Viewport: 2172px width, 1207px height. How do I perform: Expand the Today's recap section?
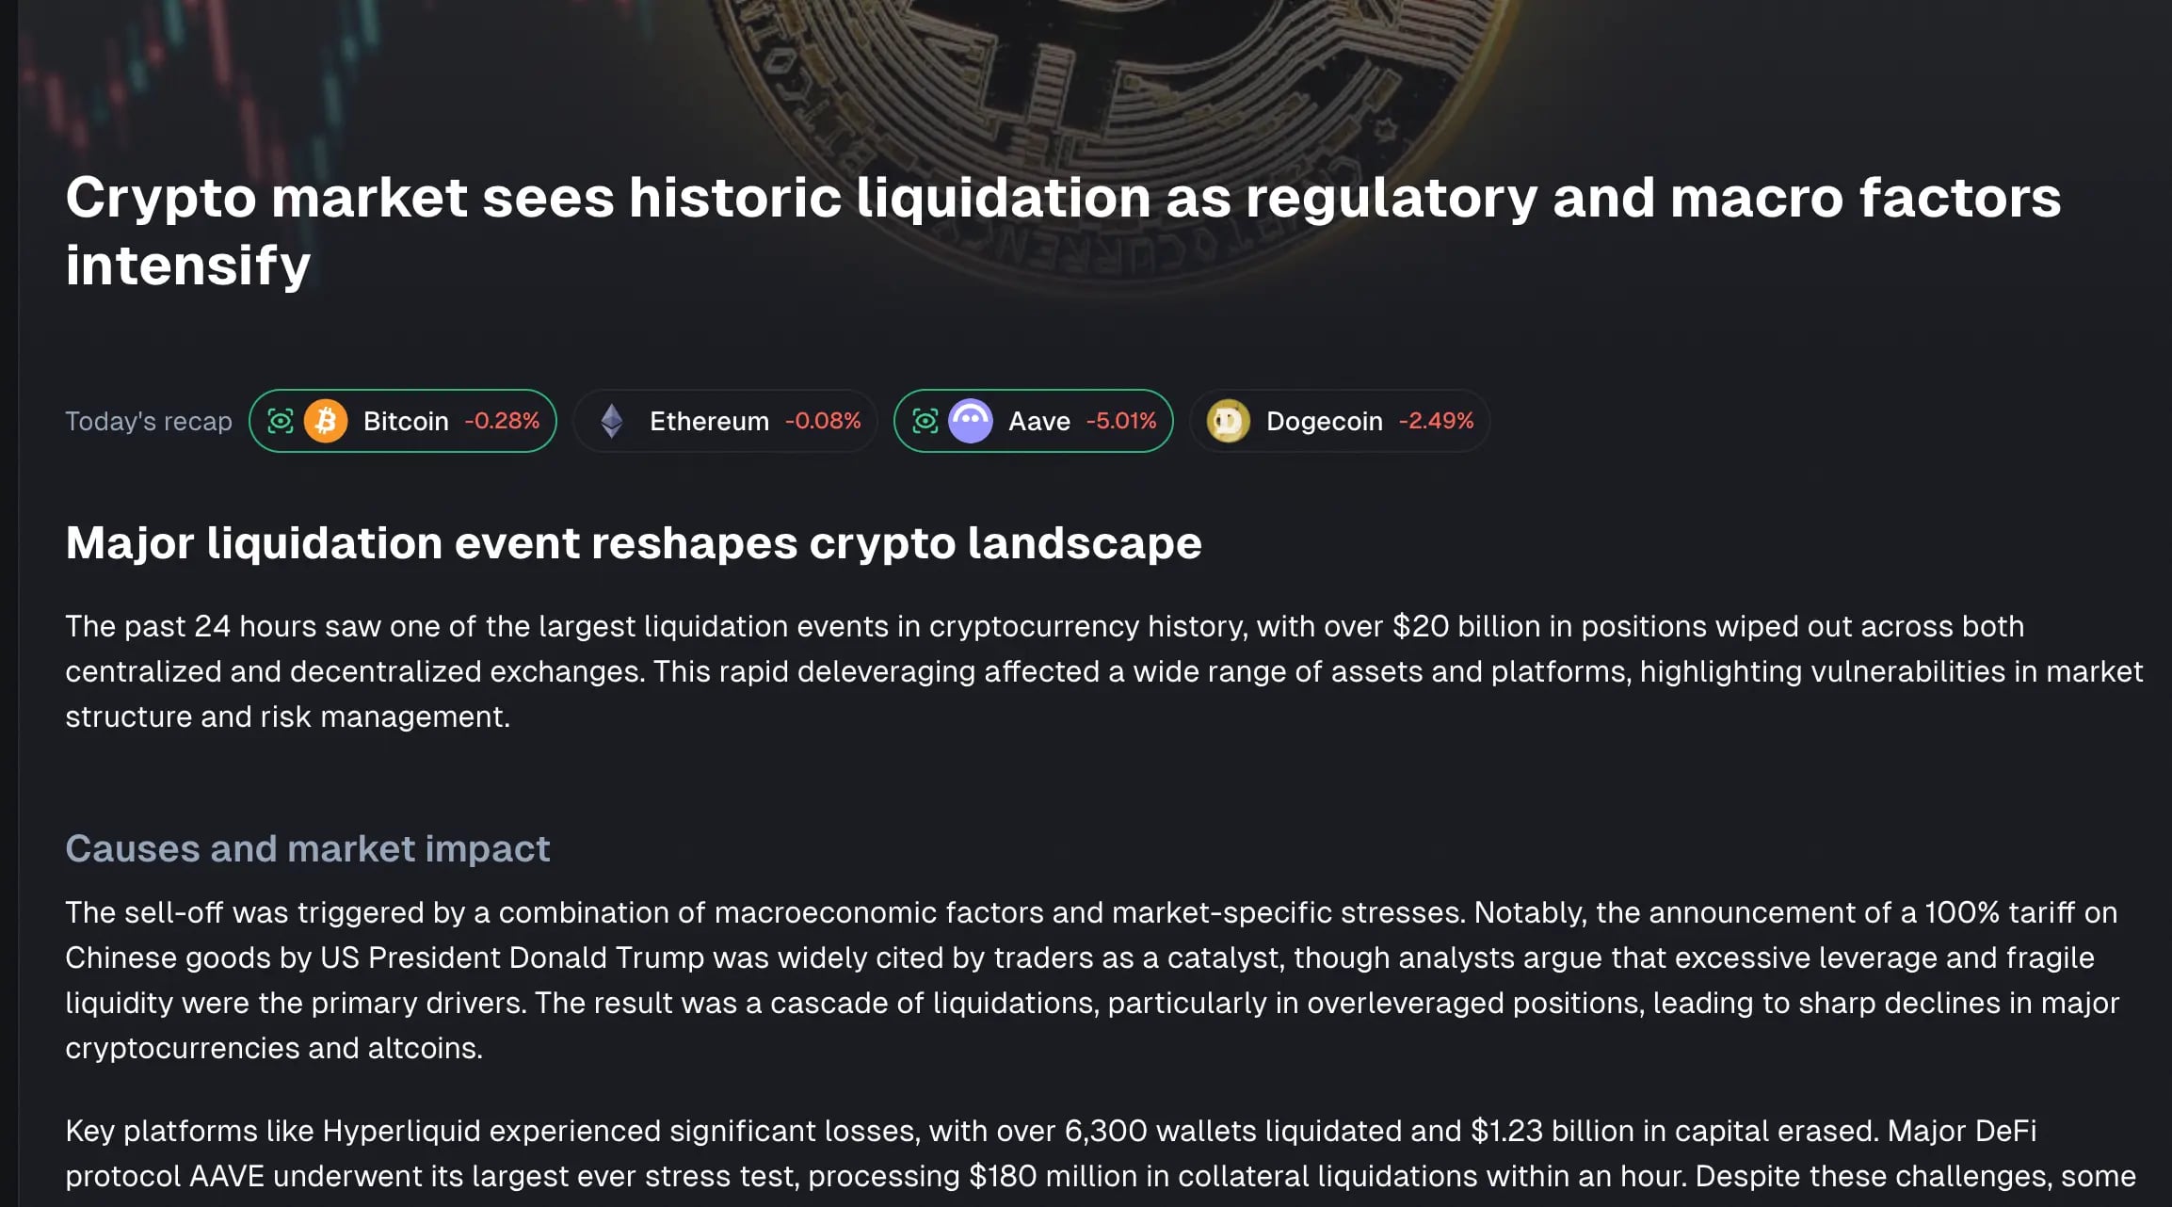[148, 421]
